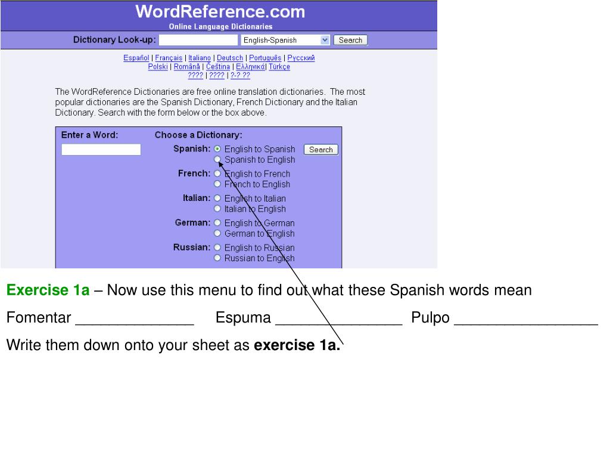Open the Polski language link
Image resolution: width=610 pixels, height=458 pixels.
pos(158,67)
